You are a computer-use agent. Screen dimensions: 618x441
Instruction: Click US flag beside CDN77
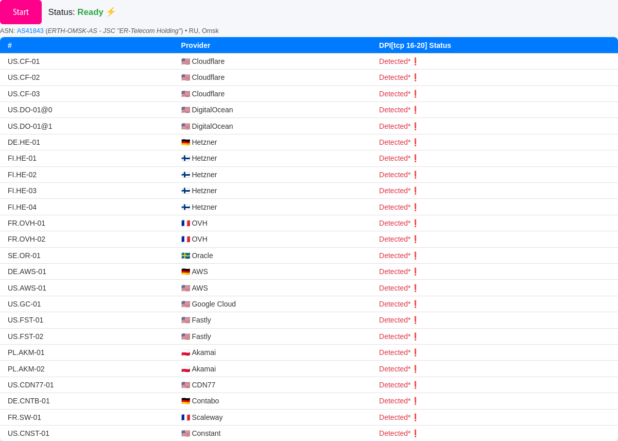pos(185,385)
